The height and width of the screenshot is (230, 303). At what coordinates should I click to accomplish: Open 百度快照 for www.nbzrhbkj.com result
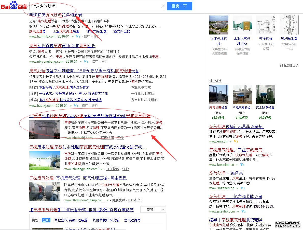[107, 138]
